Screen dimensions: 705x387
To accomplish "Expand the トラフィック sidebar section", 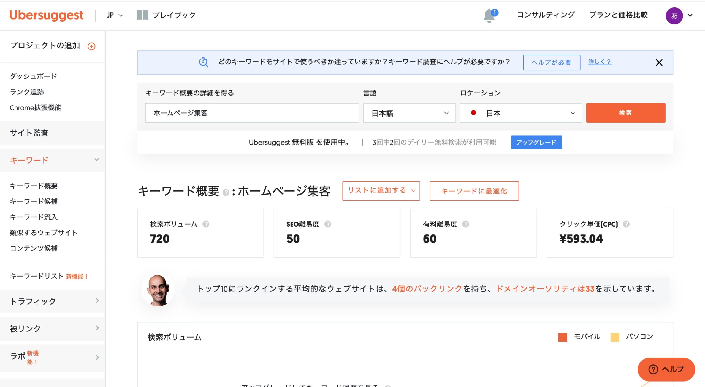I will coord(53,301).
